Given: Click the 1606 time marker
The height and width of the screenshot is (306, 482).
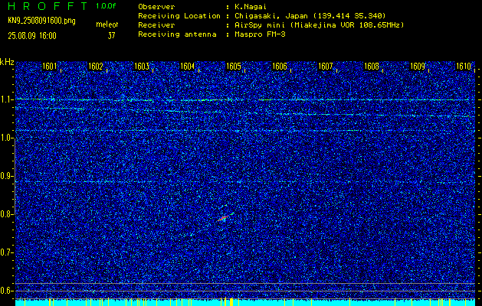Looking at the screenshot, I should click(x=280, y=67).
